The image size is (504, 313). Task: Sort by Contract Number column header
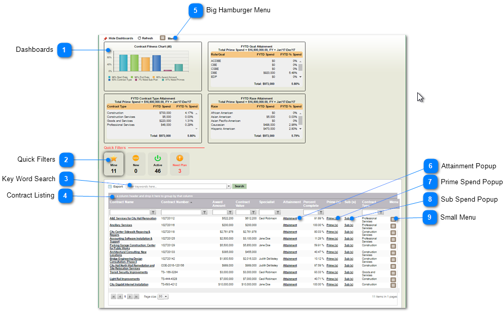coord(176,202)
